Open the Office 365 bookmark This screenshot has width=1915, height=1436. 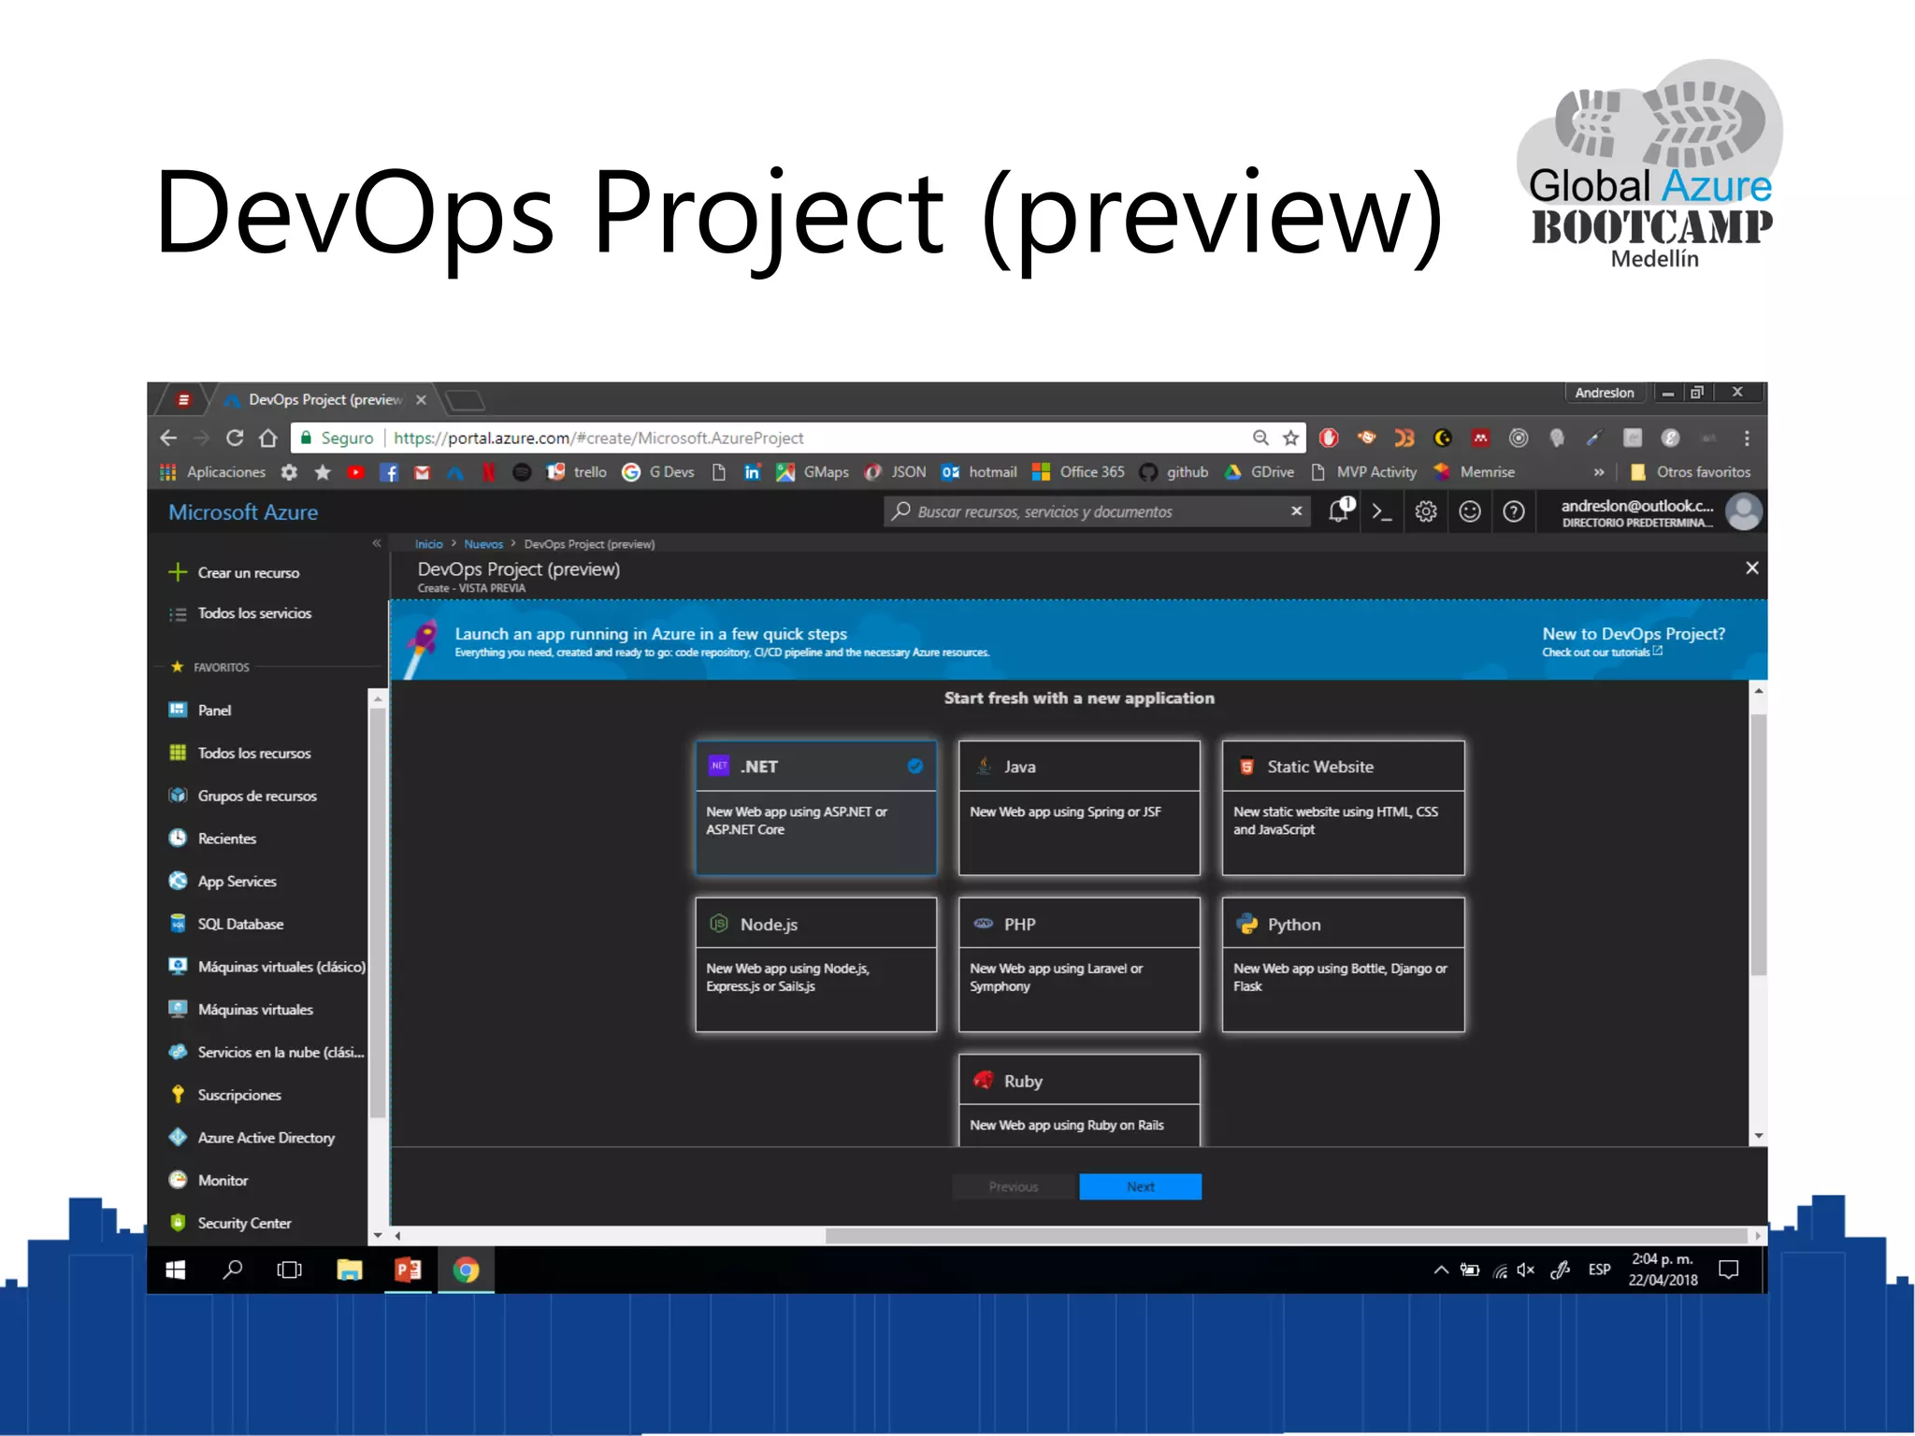(x=1078, y=472)
